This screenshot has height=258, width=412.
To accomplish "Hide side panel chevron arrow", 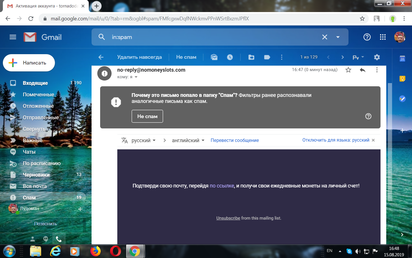I will click(x=402, y=234).
